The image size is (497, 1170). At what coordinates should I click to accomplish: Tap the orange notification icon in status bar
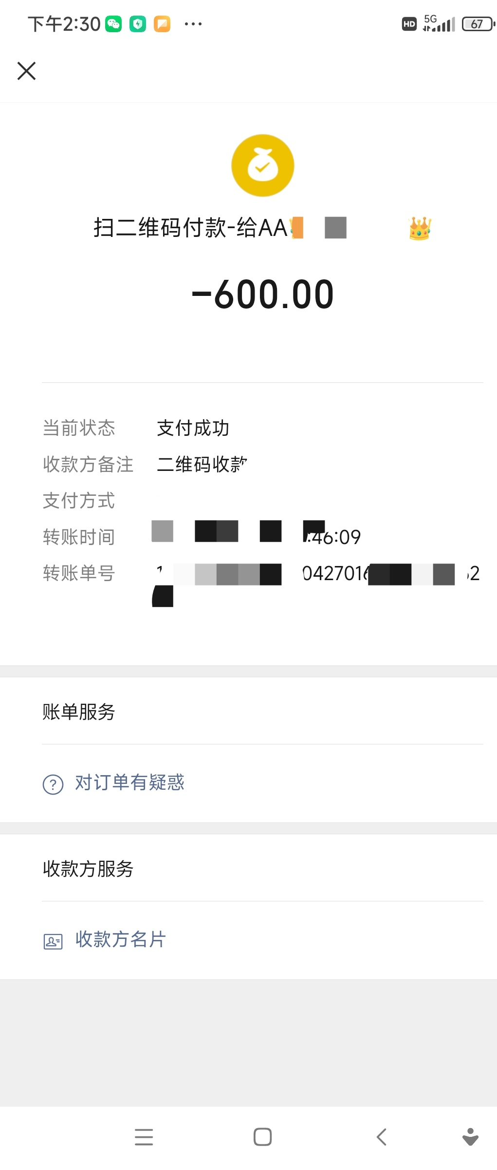162,24
